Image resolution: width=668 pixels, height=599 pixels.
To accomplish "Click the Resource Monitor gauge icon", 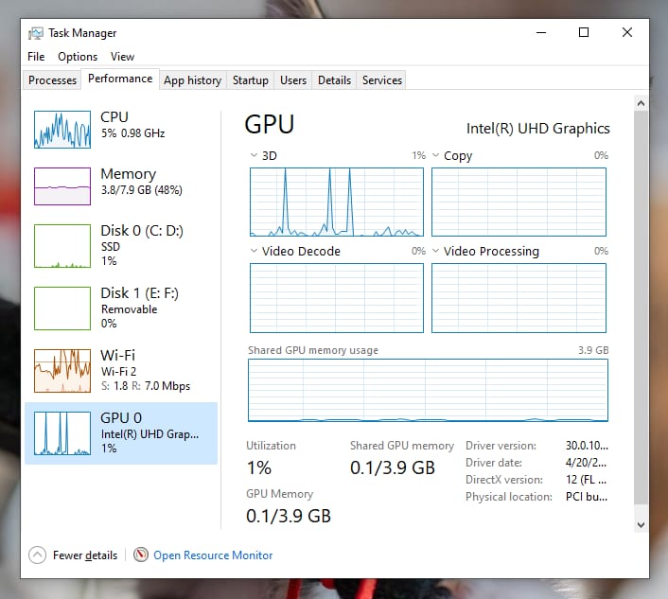I will pos(141,555).
